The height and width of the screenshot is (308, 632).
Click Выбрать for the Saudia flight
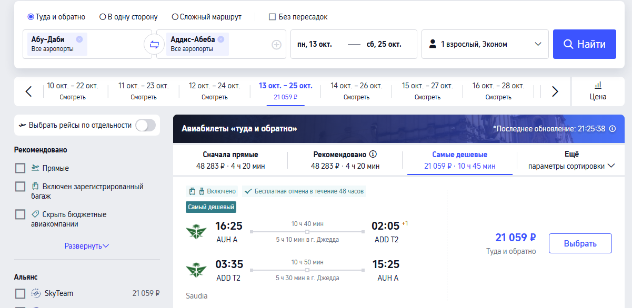580,243
